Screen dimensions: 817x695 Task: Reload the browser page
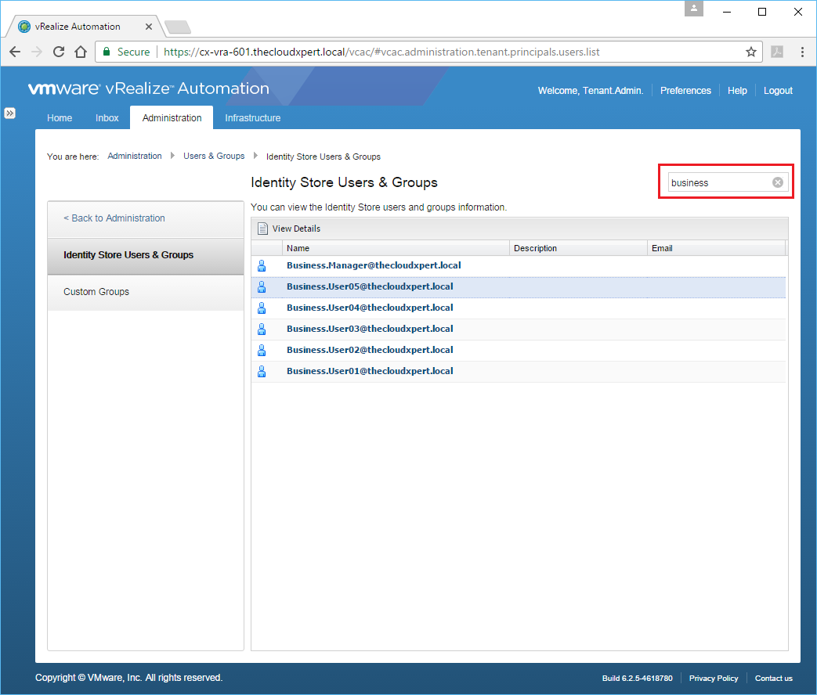59,52
